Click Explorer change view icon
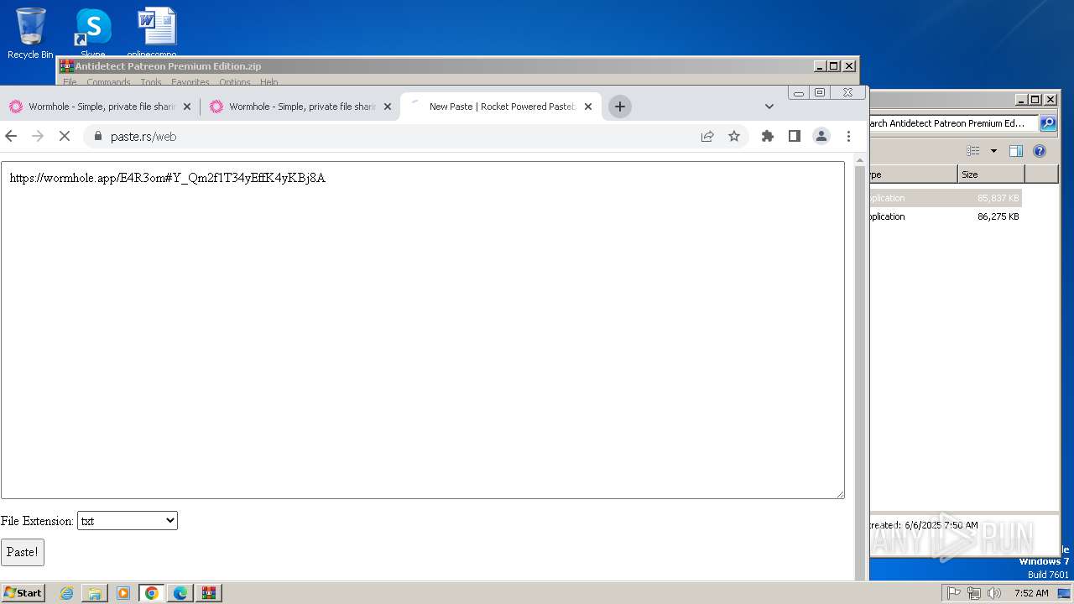The height and width of the screenshot is (604, 1074). tap(973, 151)
